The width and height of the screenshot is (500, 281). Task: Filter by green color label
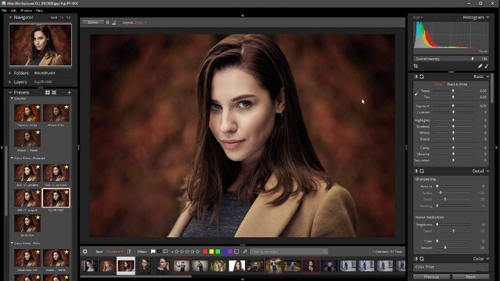point(217,252)
